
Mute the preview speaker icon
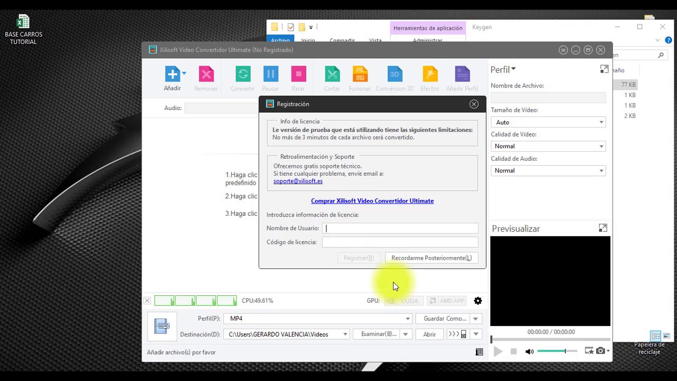coord(529,351)
